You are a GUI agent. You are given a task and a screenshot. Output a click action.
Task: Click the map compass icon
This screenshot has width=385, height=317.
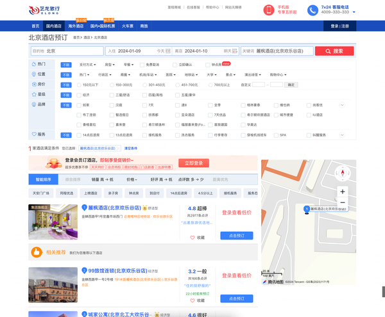343,173
